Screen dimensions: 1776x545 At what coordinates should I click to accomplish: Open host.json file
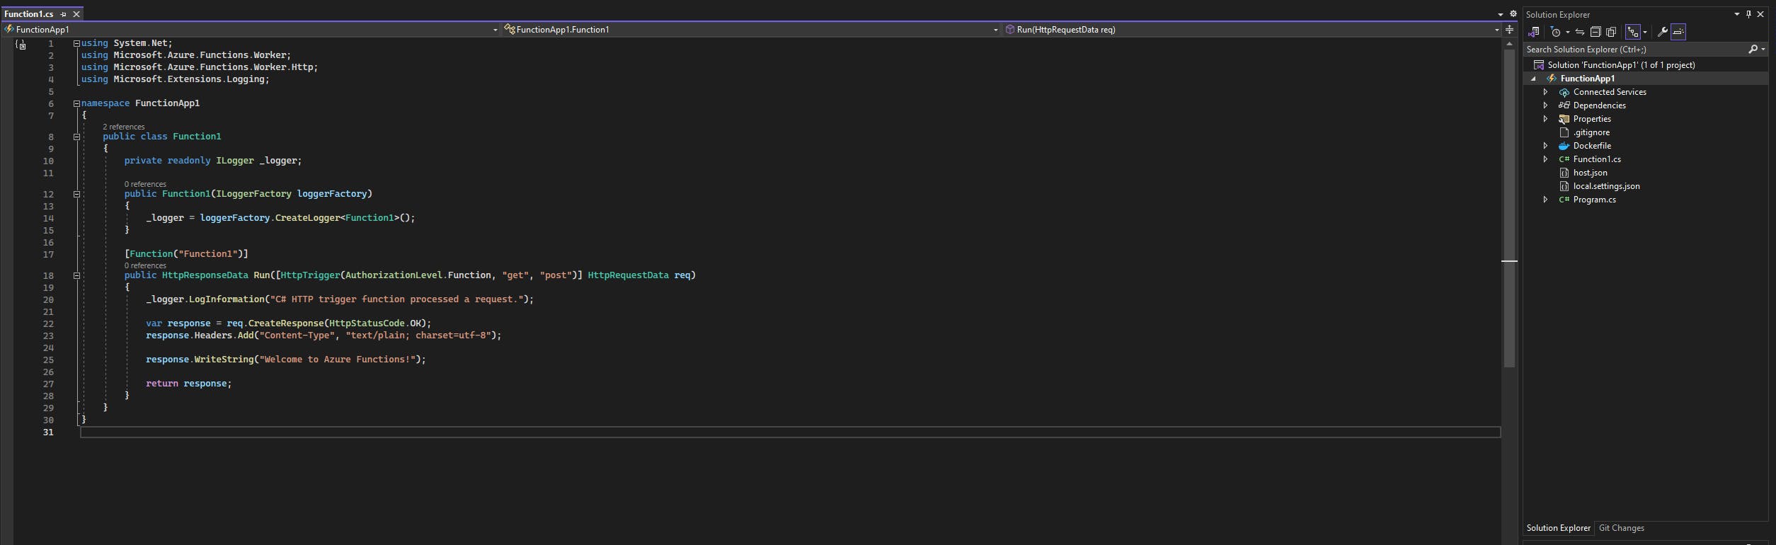coord(1590,173)
